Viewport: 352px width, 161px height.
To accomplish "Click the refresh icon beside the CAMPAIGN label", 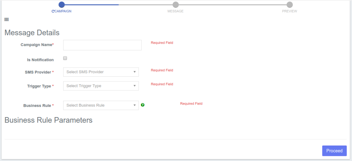I will click(x=53, y=11).
